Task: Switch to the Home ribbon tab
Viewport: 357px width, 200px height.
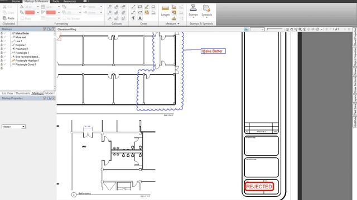Action: tap(16, 1)
